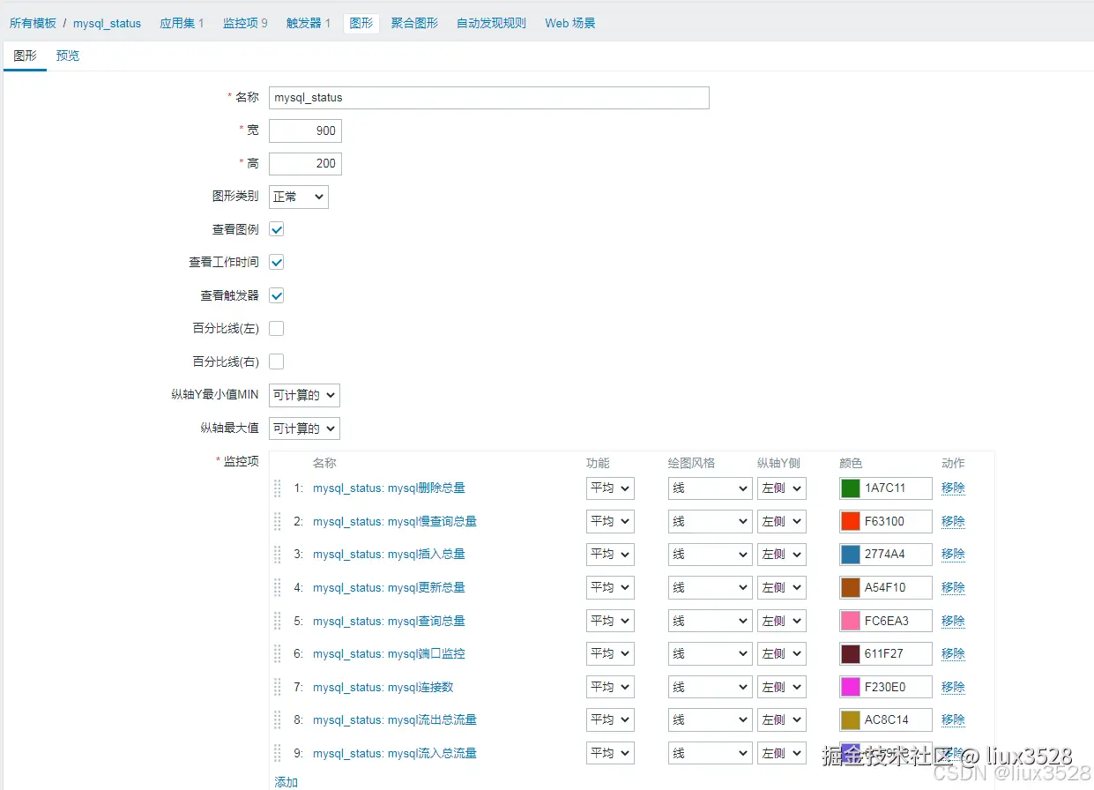Go to the 触发器 list
Viewport: 1094px width, 790px height.
click(303, 23)
